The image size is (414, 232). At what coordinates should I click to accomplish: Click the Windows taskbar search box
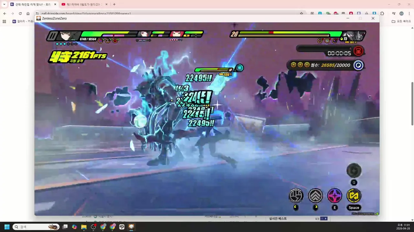[x=36, y=227]
